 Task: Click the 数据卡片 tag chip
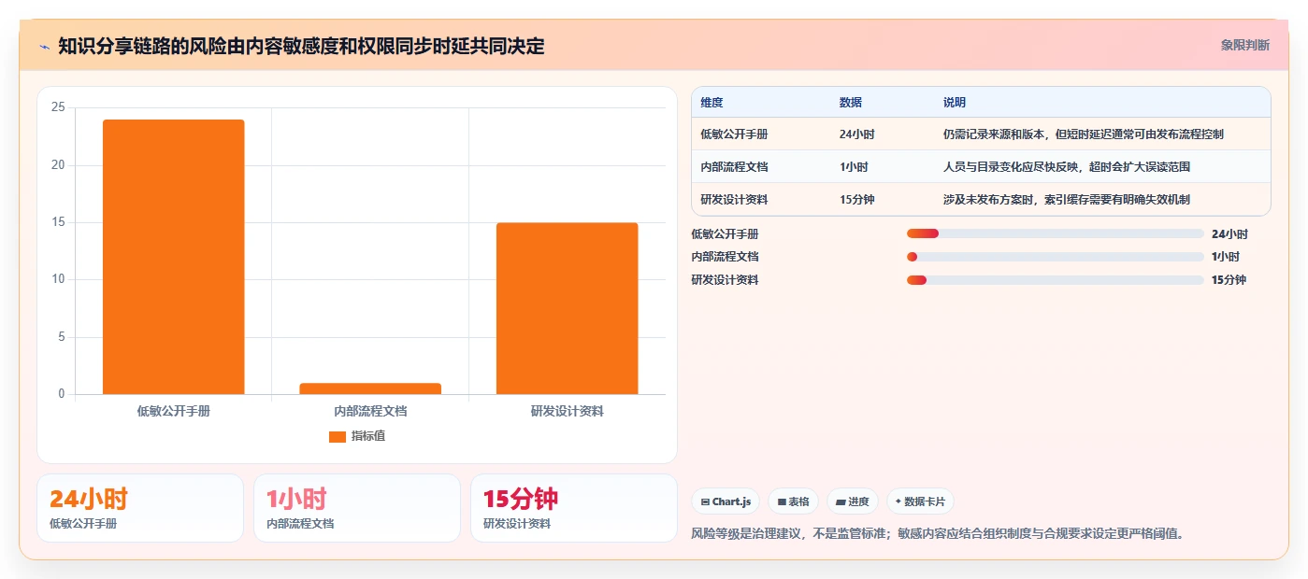tap(920, 501)
